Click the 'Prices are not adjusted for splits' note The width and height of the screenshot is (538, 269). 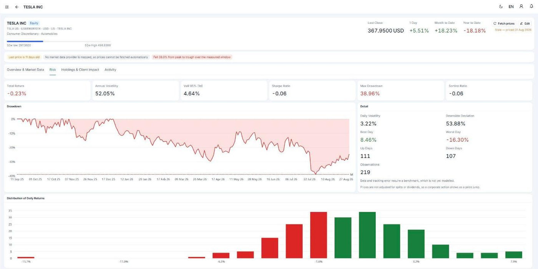click(x=420, y=187)
